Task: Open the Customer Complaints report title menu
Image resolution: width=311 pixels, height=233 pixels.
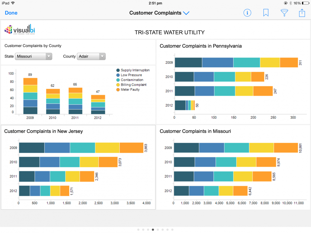Action: coord(156,13)
